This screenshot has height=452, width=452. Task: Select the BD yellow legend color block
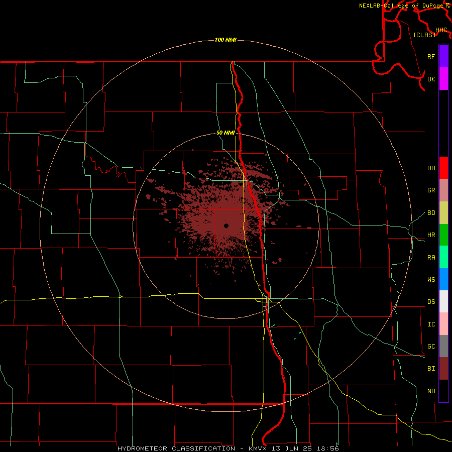coord(443,213)
